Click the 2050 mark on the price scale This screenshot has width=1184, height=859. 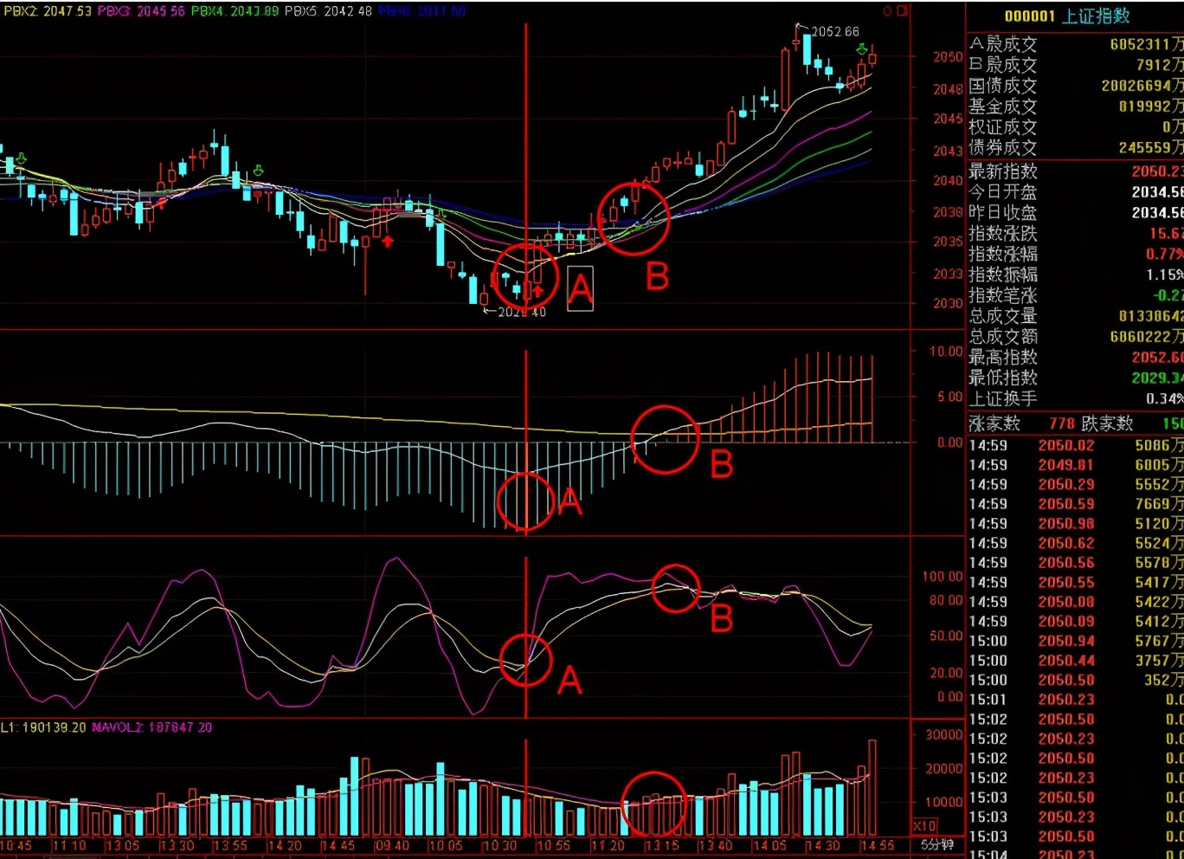click(x=948, y=57)
